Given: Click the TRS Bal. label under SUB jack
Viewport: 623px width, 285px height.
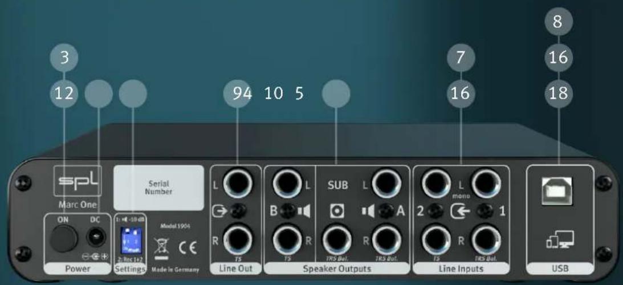Looking at the screenshot, I should click(x=336, y=259).
